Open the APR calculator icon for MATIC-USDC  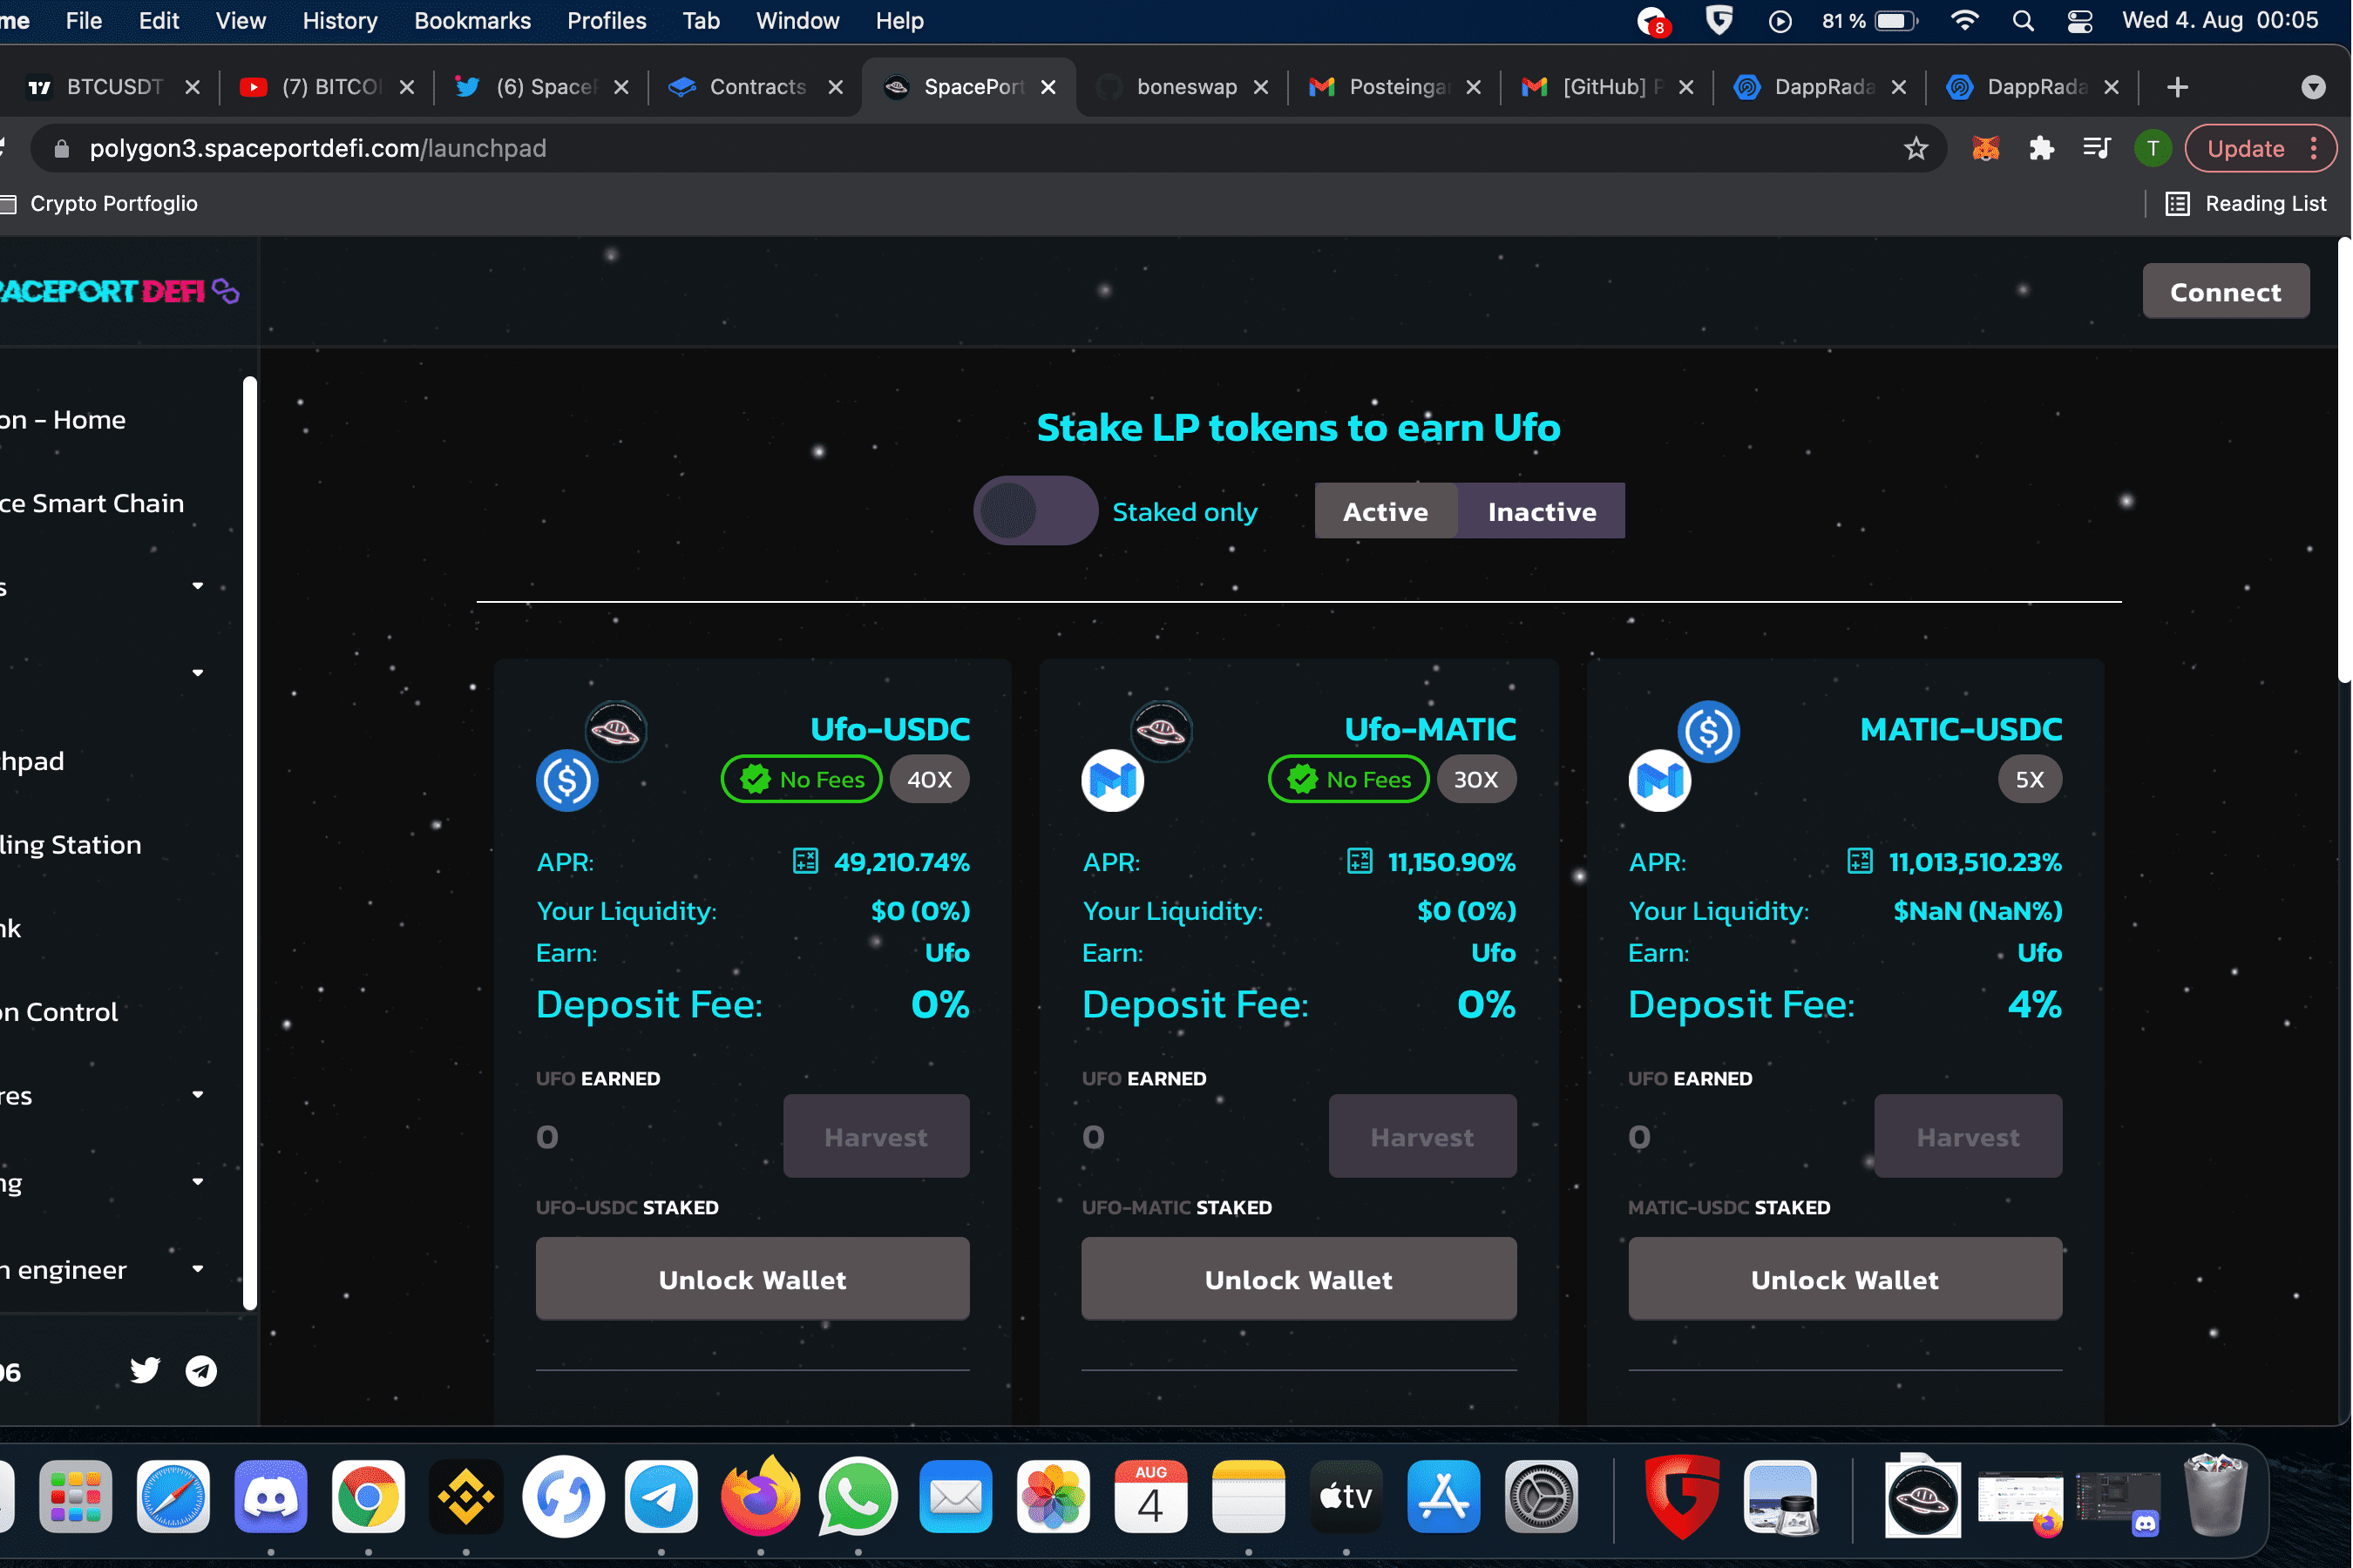(1859, 861)
